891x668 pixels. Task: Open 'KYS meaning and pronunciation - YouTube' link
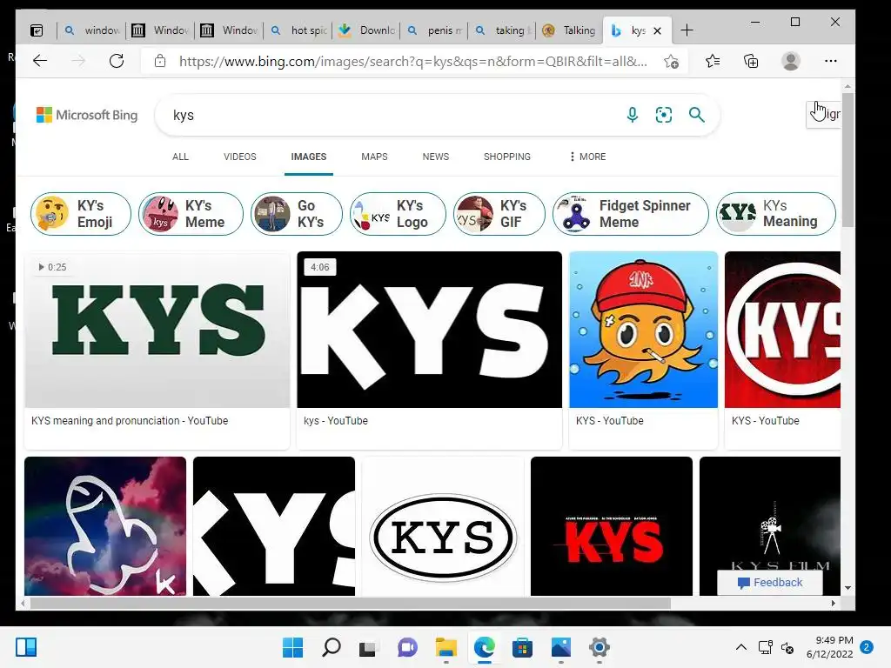[x=130, y=421]
